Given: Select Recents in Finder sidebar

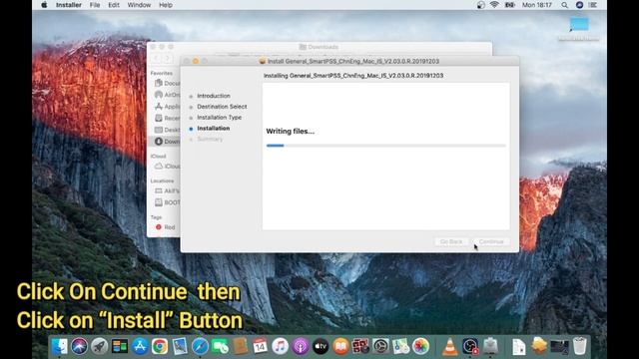Looking at the screenshot, I should (x=167, y=118).
